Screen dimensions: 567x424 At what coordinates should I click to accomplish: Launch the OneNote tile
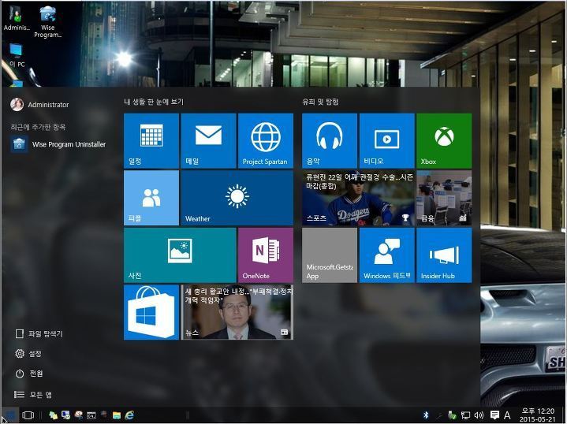point(266,255)
